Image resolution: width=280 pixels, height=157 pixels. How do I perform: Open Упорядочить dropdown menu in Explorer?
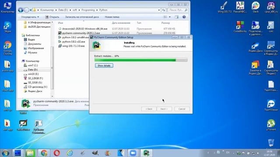pos(30,17)
